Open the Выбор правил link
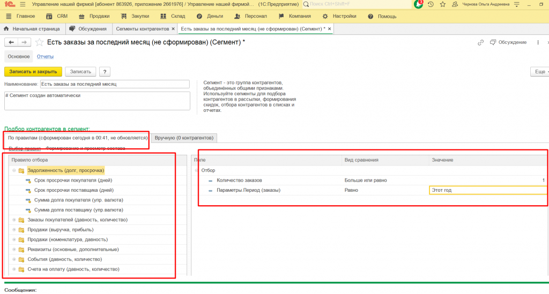Image resolution: width=549 pixels, height=294 pixels. tap(25, 148)
